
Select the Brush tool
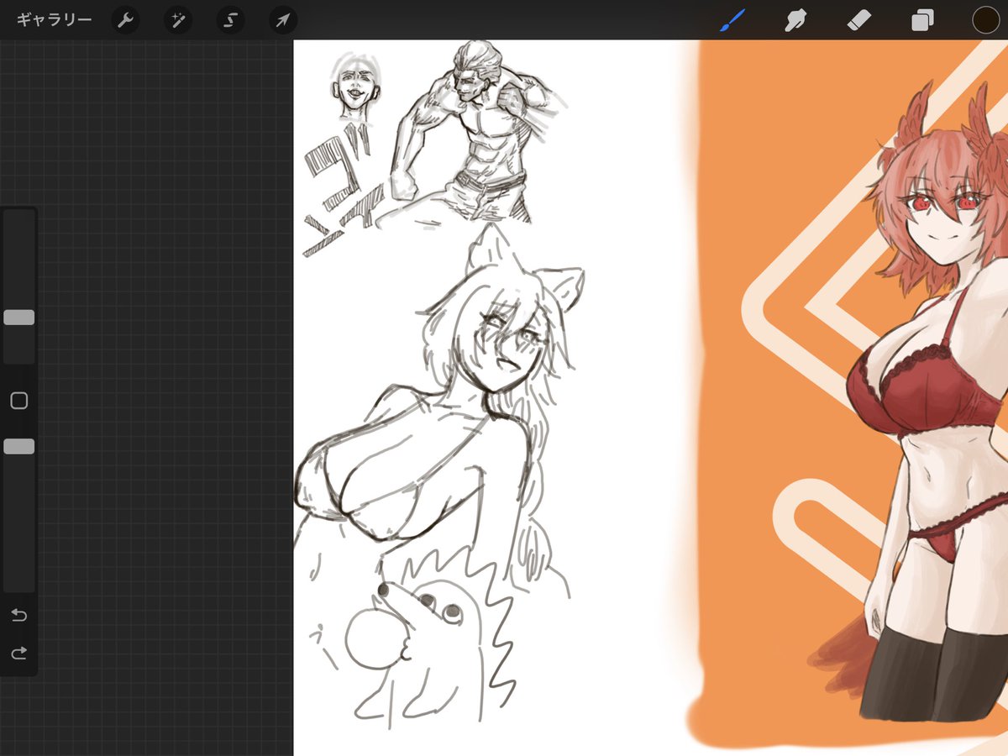pyautogui.click(x=732, y=20)
